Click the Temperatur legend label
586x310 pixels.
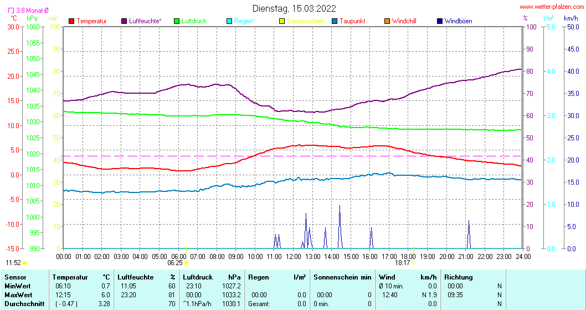click(x=91, y=21)
